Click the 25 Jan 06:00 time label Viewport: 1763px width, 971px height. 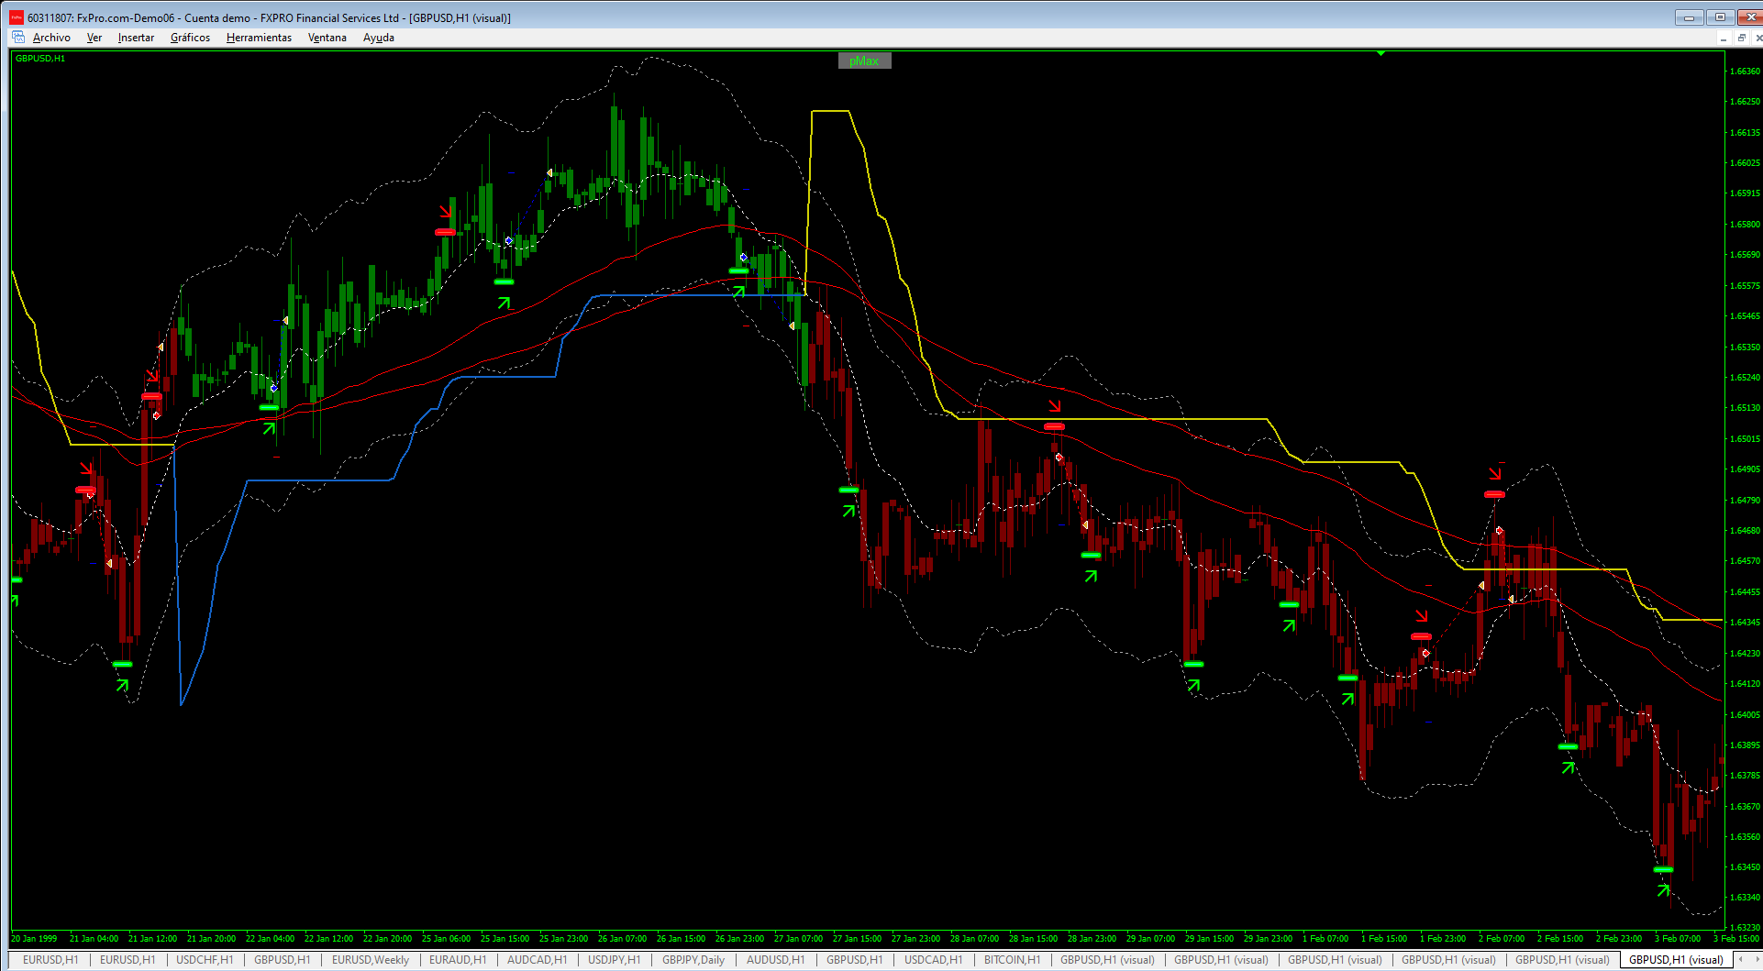click(x=446, y=939)
